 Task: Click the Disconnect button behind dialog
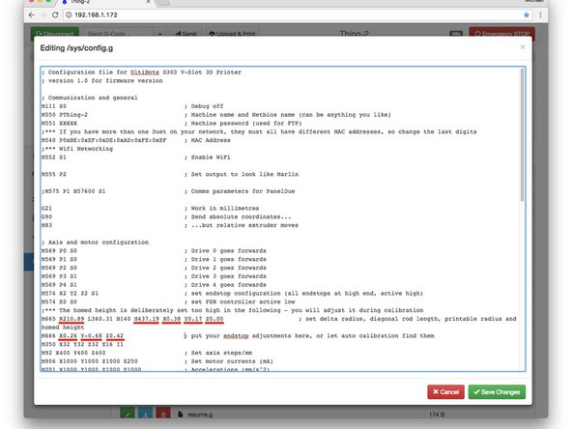pyautogui.click(x=55, y=33)
